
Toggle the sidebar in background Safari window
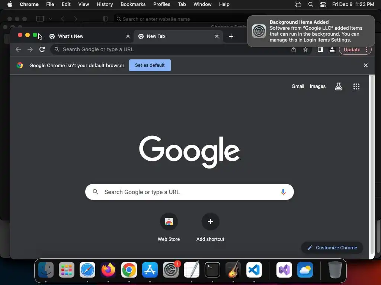click(x=40, y=19)
